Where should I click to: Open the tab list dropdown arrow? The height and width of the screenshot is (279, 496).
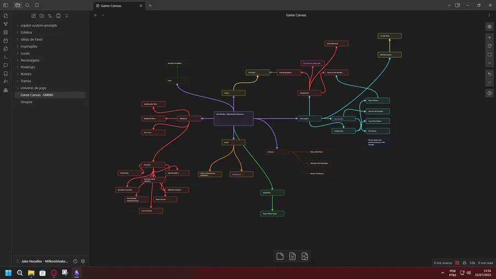(x=449, y=6)
